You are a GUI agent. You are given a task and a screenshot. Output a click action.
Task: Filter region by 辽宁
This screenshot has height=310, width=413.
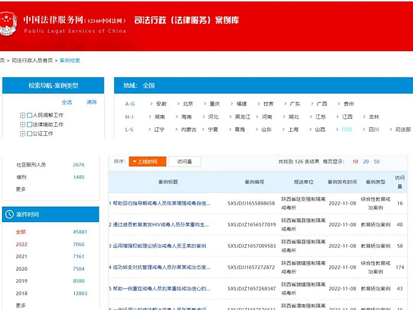pyautogui.click(x=159, y=129)
